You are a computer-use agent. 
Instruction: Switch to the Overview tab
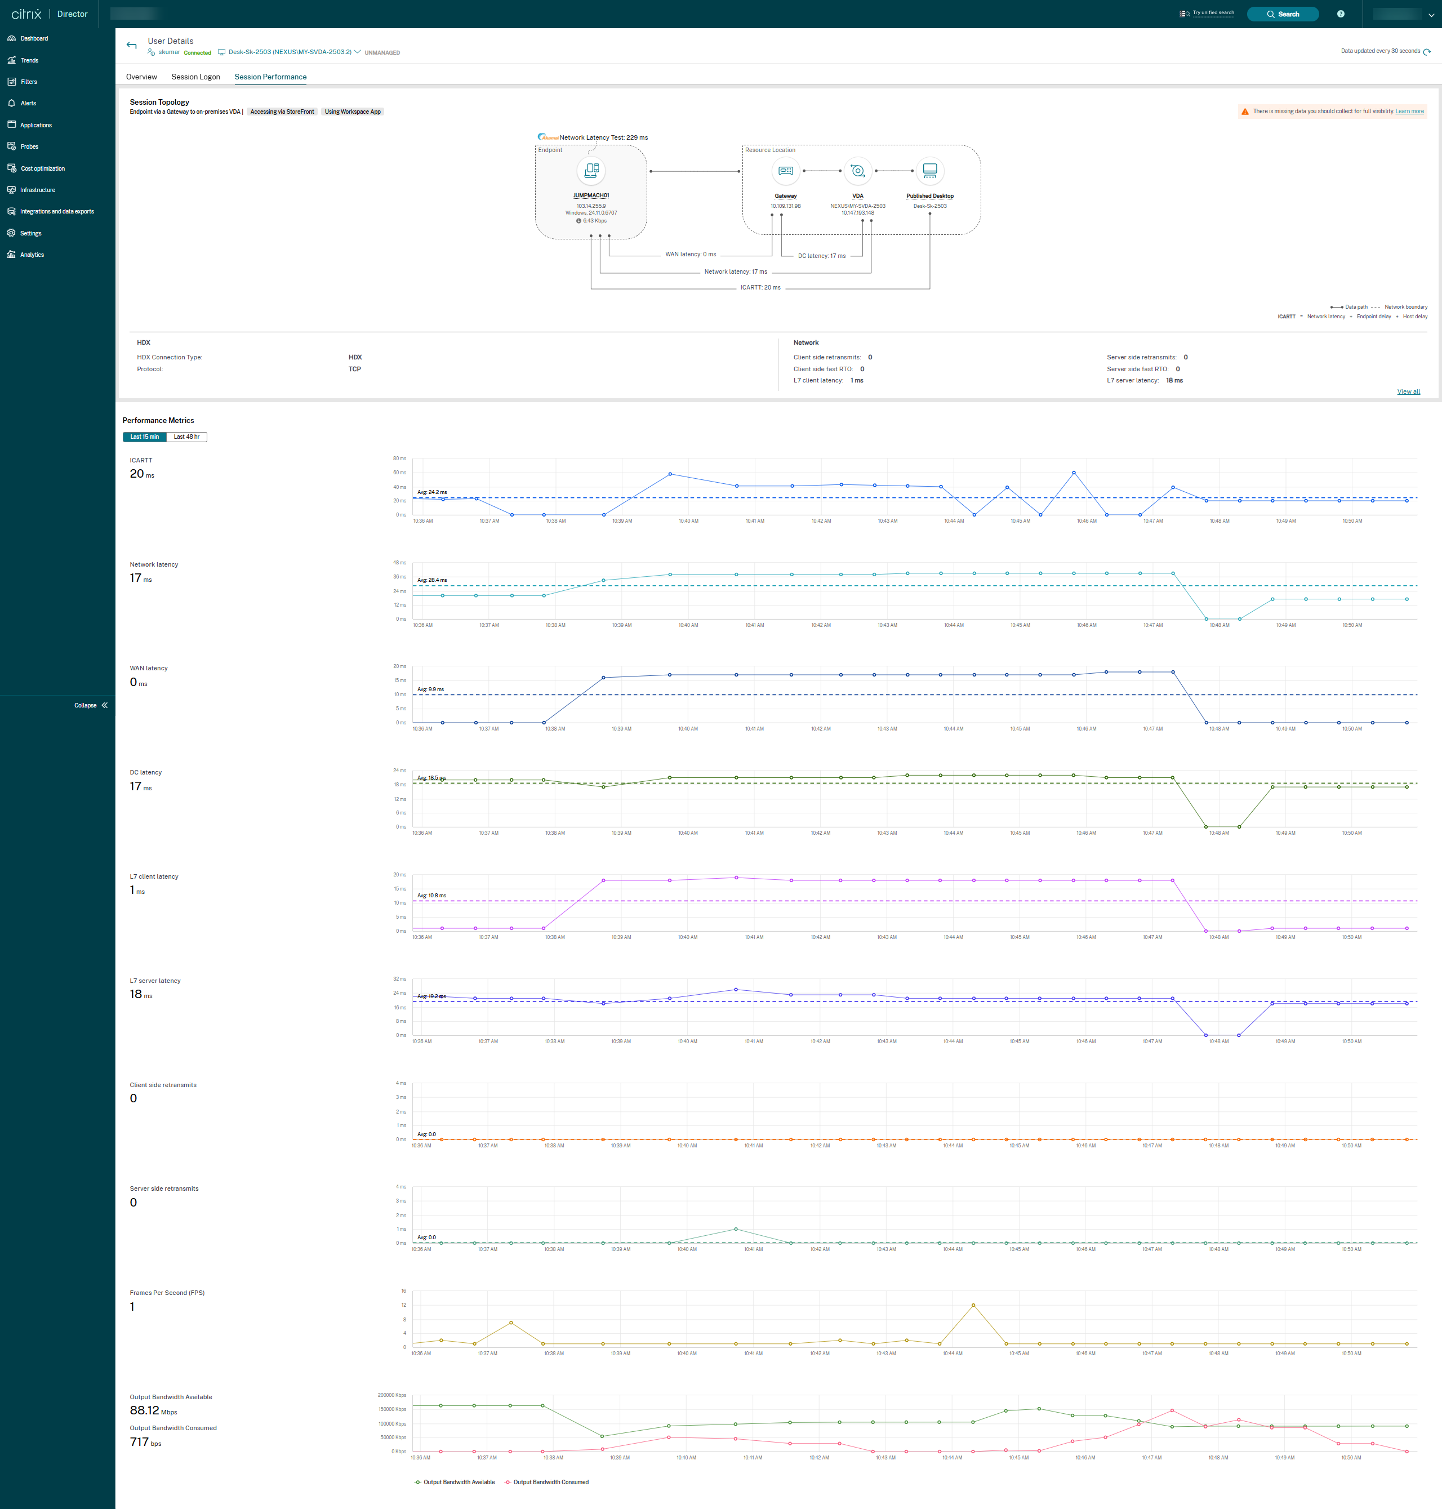(141, 77)
